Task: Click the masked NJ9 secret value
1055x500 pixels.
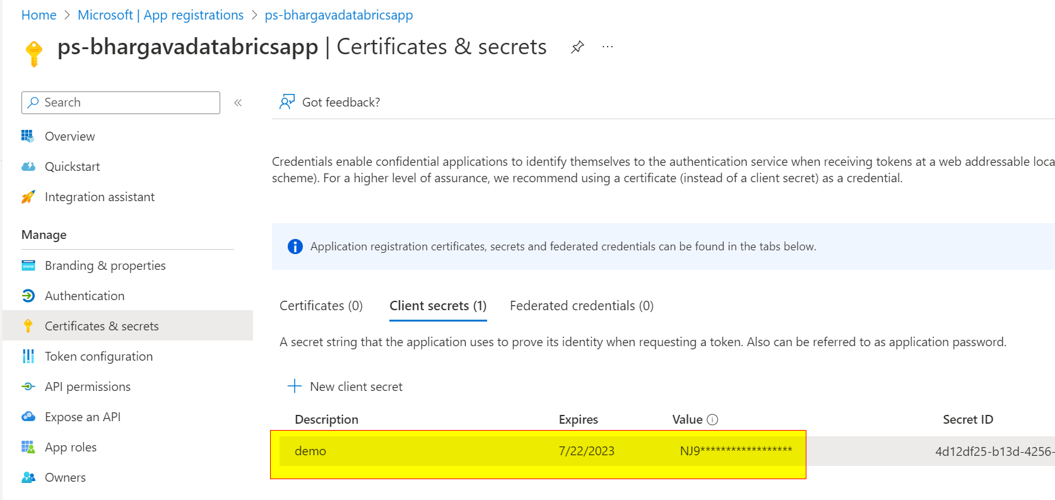Action: tap(736, 451)
